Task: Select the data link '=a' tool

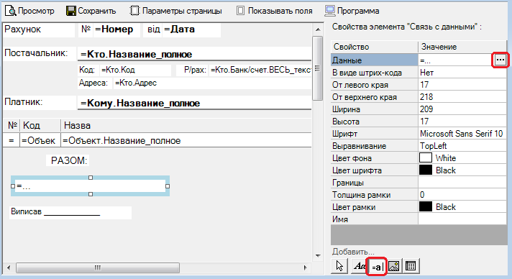Action: tap(377, 266)
